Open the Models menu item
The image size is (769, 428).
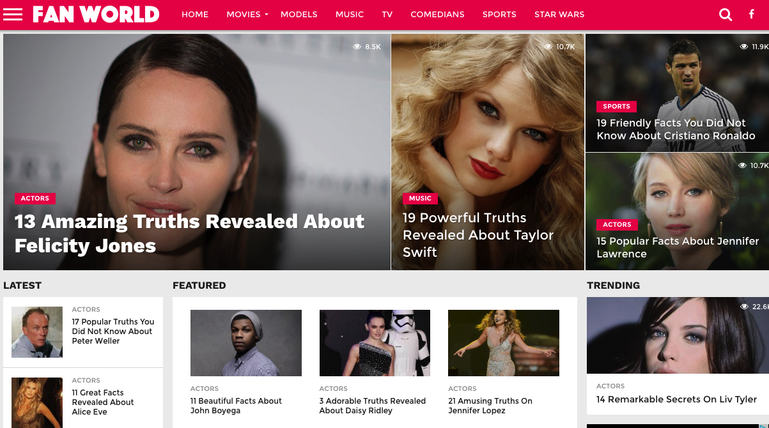299,14
